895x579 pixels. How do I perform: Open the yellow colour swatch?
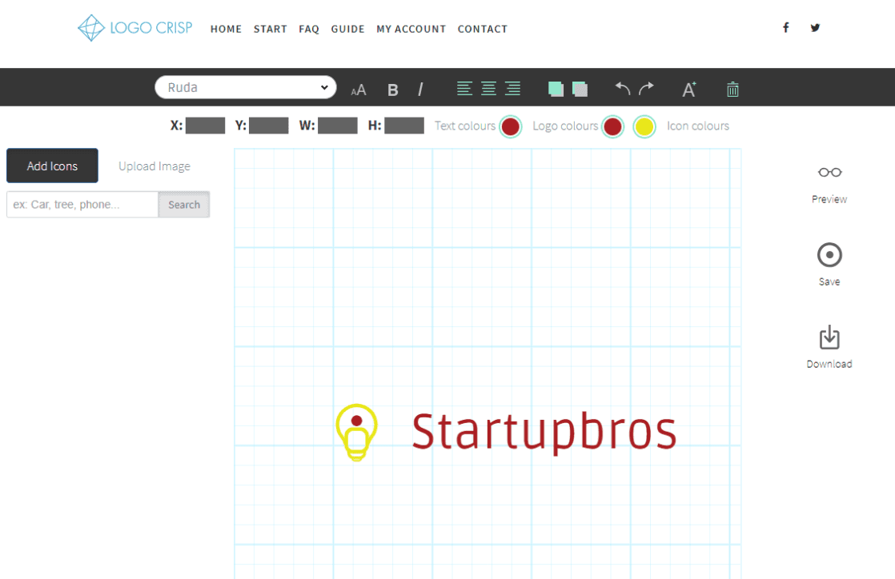click(644, 126)
